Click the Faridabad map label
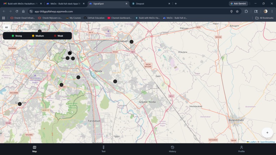 click(94, 121)
